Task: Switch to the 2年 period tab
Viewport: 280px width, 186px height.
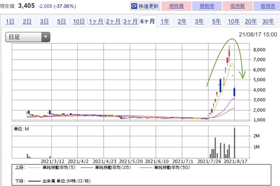Action: coord(182,21)
